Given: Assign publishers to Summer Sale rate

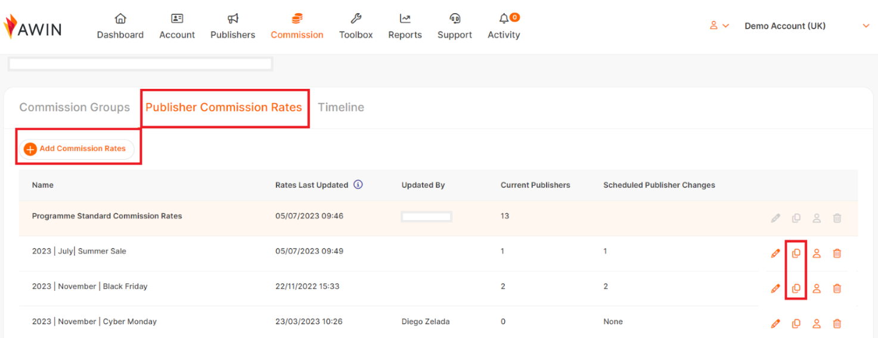Looking at the screenshot, I should pyautogui.click(x=817, y=253).
